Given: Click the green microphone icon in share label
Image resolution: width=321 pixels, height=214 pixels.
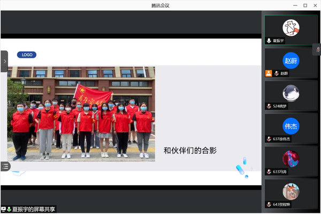Looking at the screenshot, I should click(9, 209).
